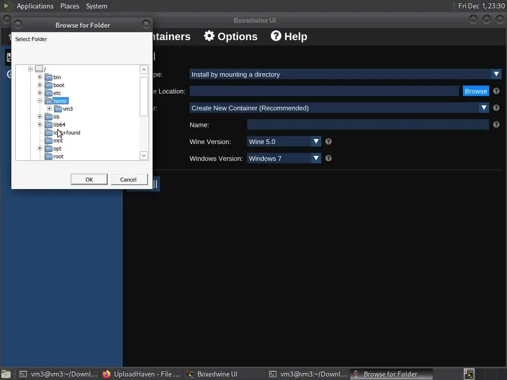Image resolution: width=507 pixels, height=380 pixels.
Task: Click the workspace switcher tray icon
Action: pos(469,374)
